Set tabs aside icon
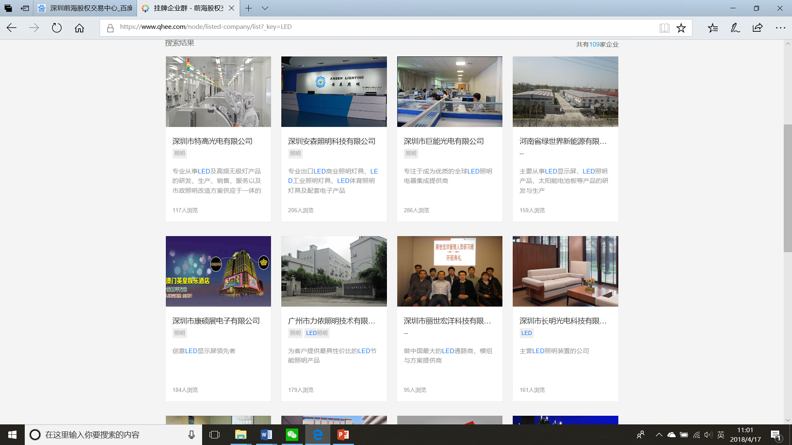Image resolution: width=792 pixels, height=445 pixels. coord(25,8)
